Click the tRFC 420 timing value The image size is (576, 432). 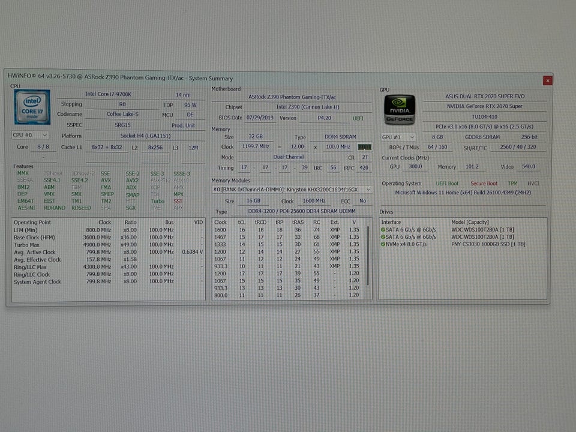coord(364,168)
